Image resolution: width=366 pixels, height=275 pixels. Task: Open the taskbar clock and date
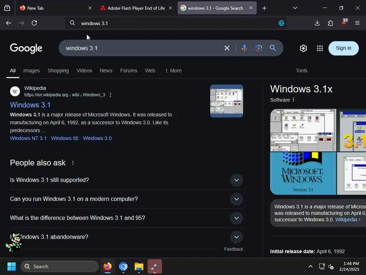349,266
